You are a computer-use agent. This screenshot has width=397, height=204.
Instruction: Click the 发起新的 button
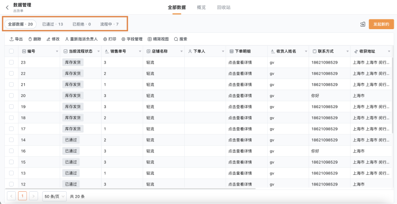[381, 24]
